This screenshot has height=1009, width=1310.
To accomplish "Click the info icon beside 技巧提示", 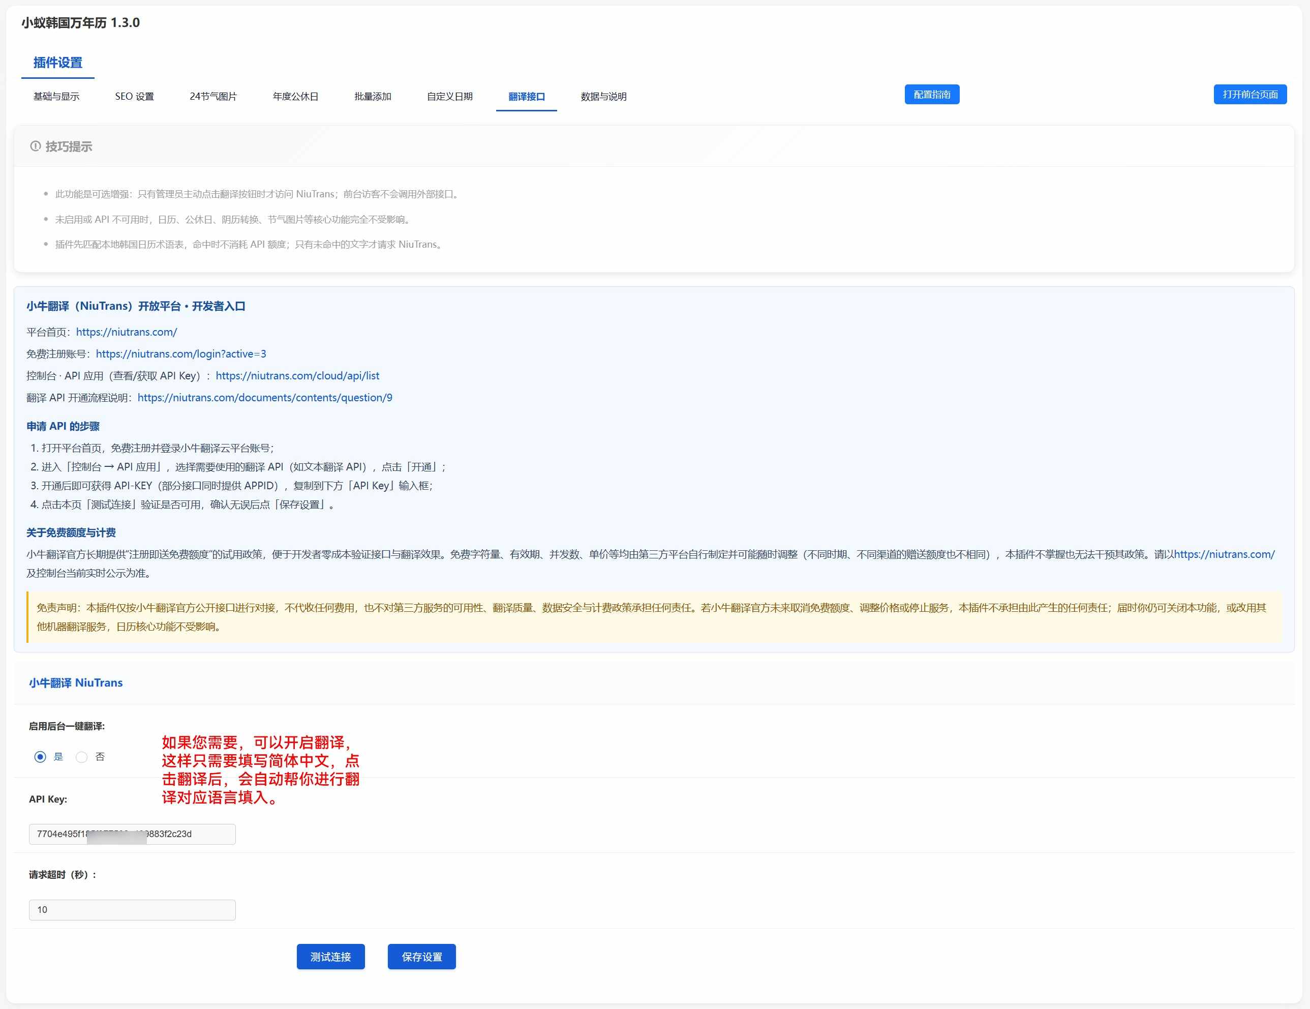I will 36,146.
